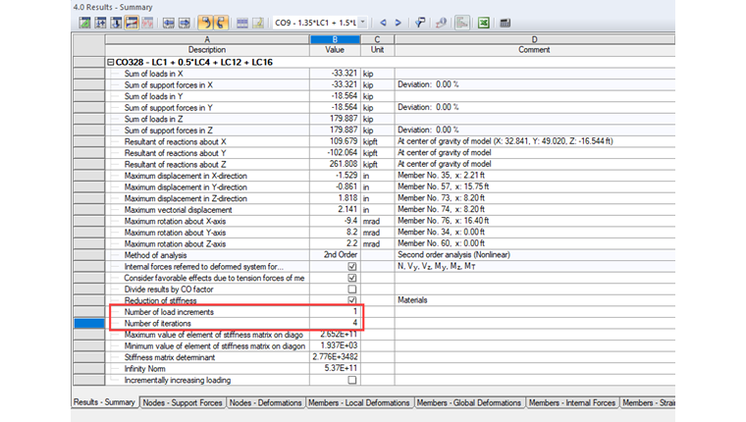The width and height of the screenshot is (746, 422).
Task: Click the first green table icon in the toolbar
Action: click(x=84, y=23)
